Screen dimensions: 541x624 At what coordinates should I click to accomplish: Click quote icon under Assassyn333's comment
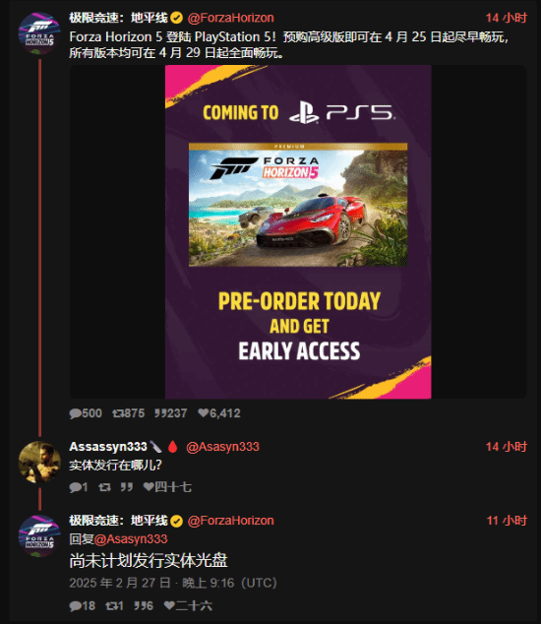[x=127, y=487]
